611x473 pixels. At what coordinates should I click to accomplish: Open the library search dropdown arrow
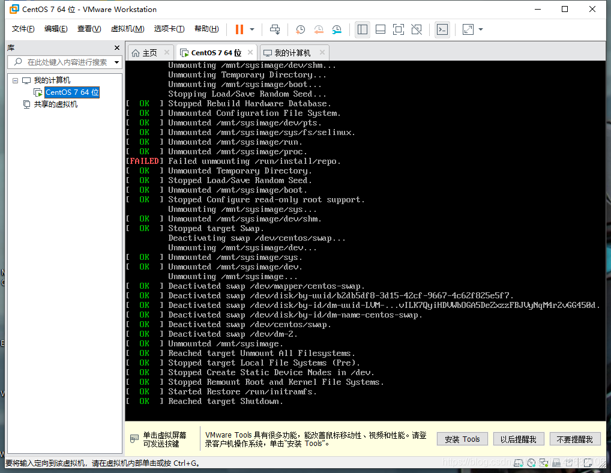(116, 62)
